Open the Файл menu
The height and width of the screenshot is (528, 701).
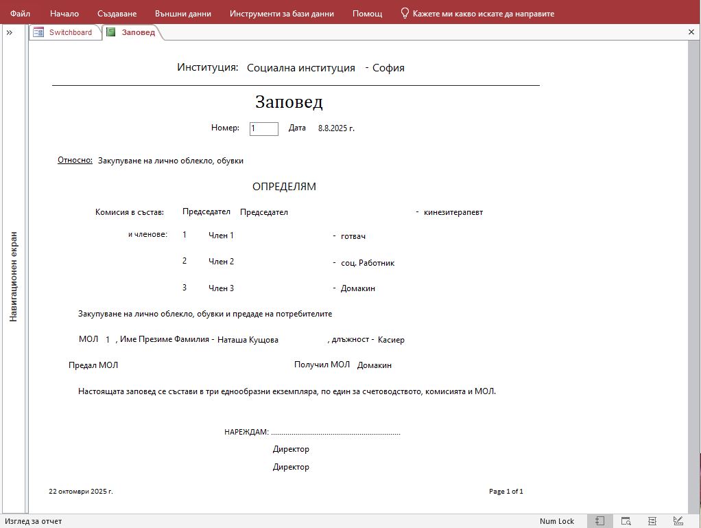(x=20, y=13)
